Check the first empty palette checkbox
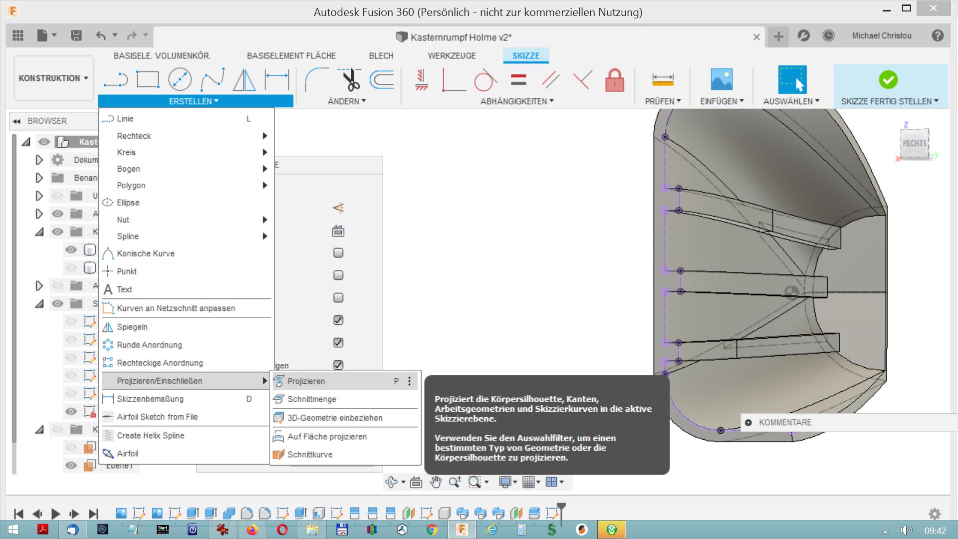 click(338, 253)
